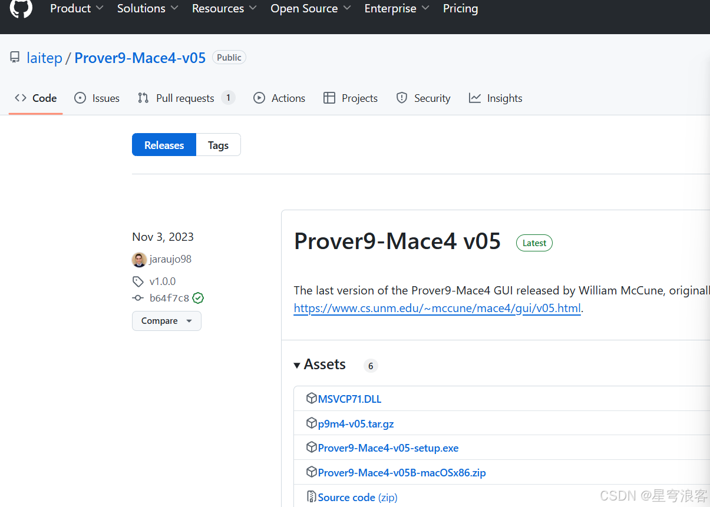This screenshot has width=710, height=507.
Task: Click the Projects table icon
Action: tap(329, 98)
